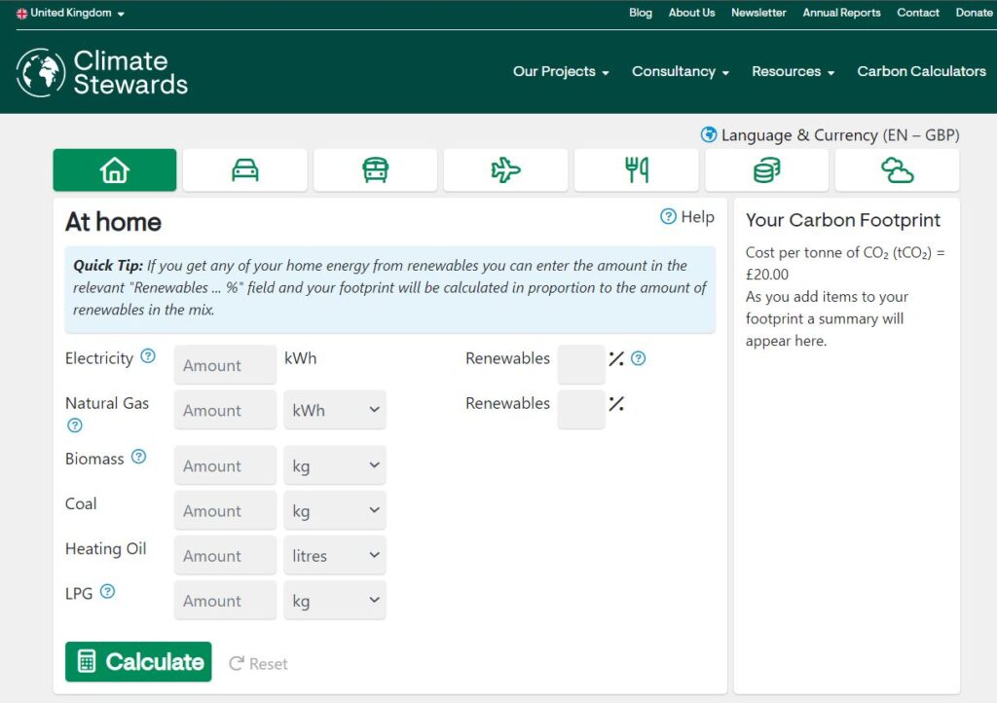Click the Climate Stewards globe logo
997x703 pixels.
(x=41, y=72)
